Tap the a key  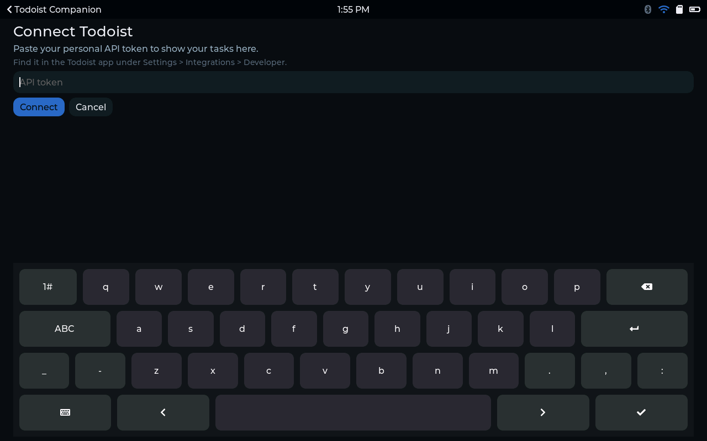[x=139, y=329]
